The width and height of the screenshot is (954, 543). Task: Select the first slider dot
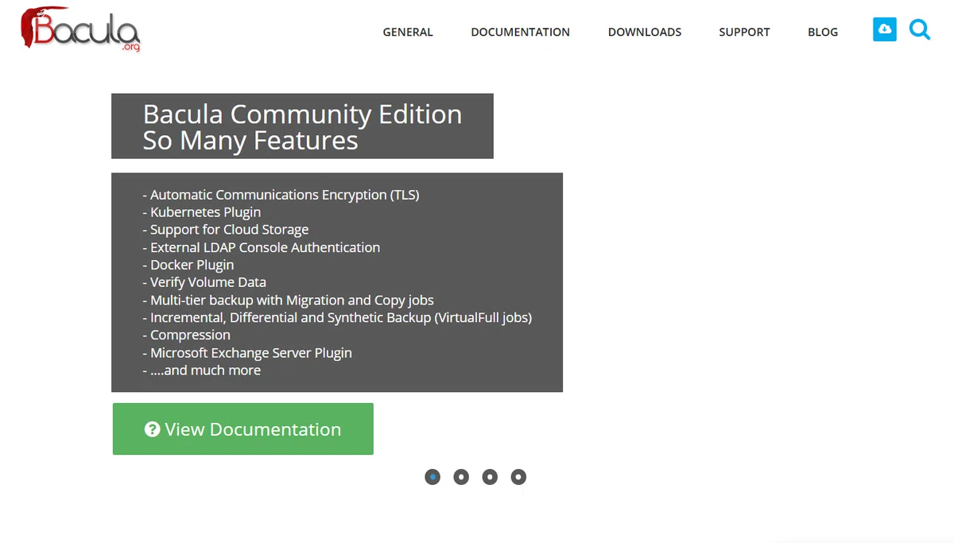(432, 477)
